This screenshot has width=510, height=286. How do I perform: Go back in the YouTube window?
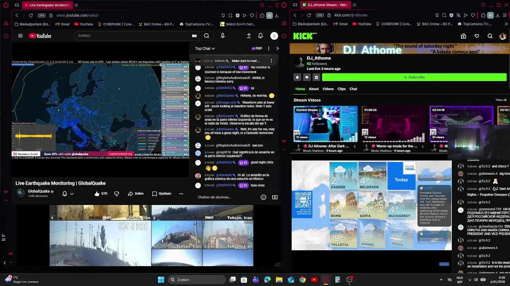pyautogui.click(x=16, y=15)
